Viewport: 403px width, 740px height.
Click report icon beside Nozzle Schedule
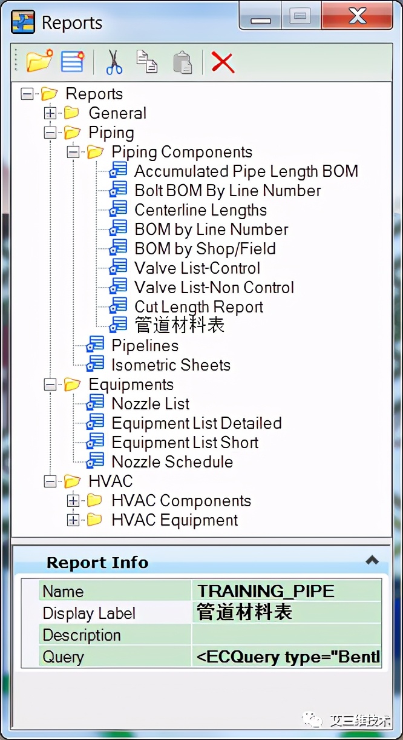pos(96,461)
